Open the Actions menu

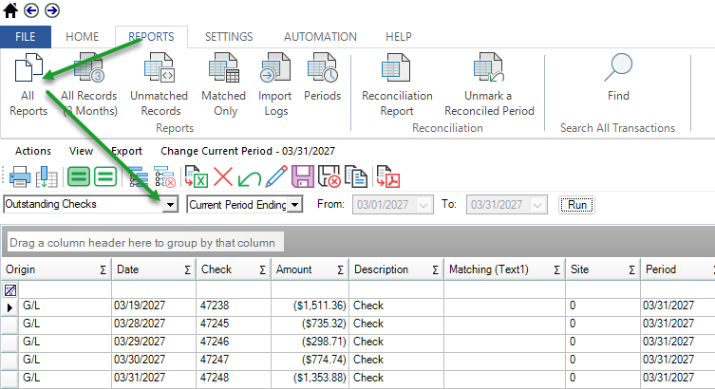(x=33, y=150)
